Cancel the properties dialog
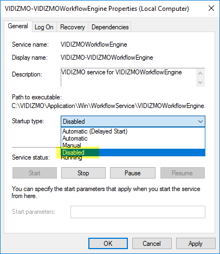Image resolution: width=220 pixels, height=254 pixels. (x=152, y=244)
